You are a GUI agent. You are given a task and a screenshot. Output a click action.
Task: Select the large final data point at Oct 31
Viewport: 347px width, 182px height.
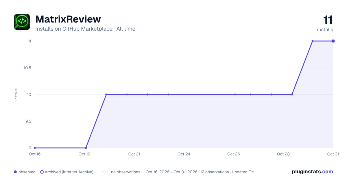(333, 41)
